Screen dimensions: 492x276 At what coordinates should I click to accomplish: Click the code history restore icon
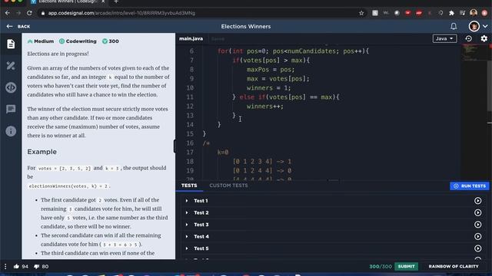(x=468, y=38)
